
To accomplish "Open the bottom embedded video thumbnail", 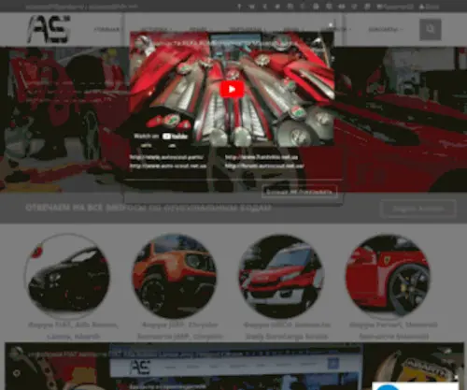I will pyautogui.click(x=234, y=367).
